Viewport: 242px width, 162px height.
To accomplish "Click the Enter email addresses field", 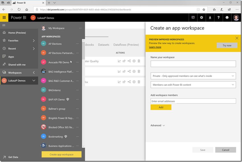I will [193, 101].
